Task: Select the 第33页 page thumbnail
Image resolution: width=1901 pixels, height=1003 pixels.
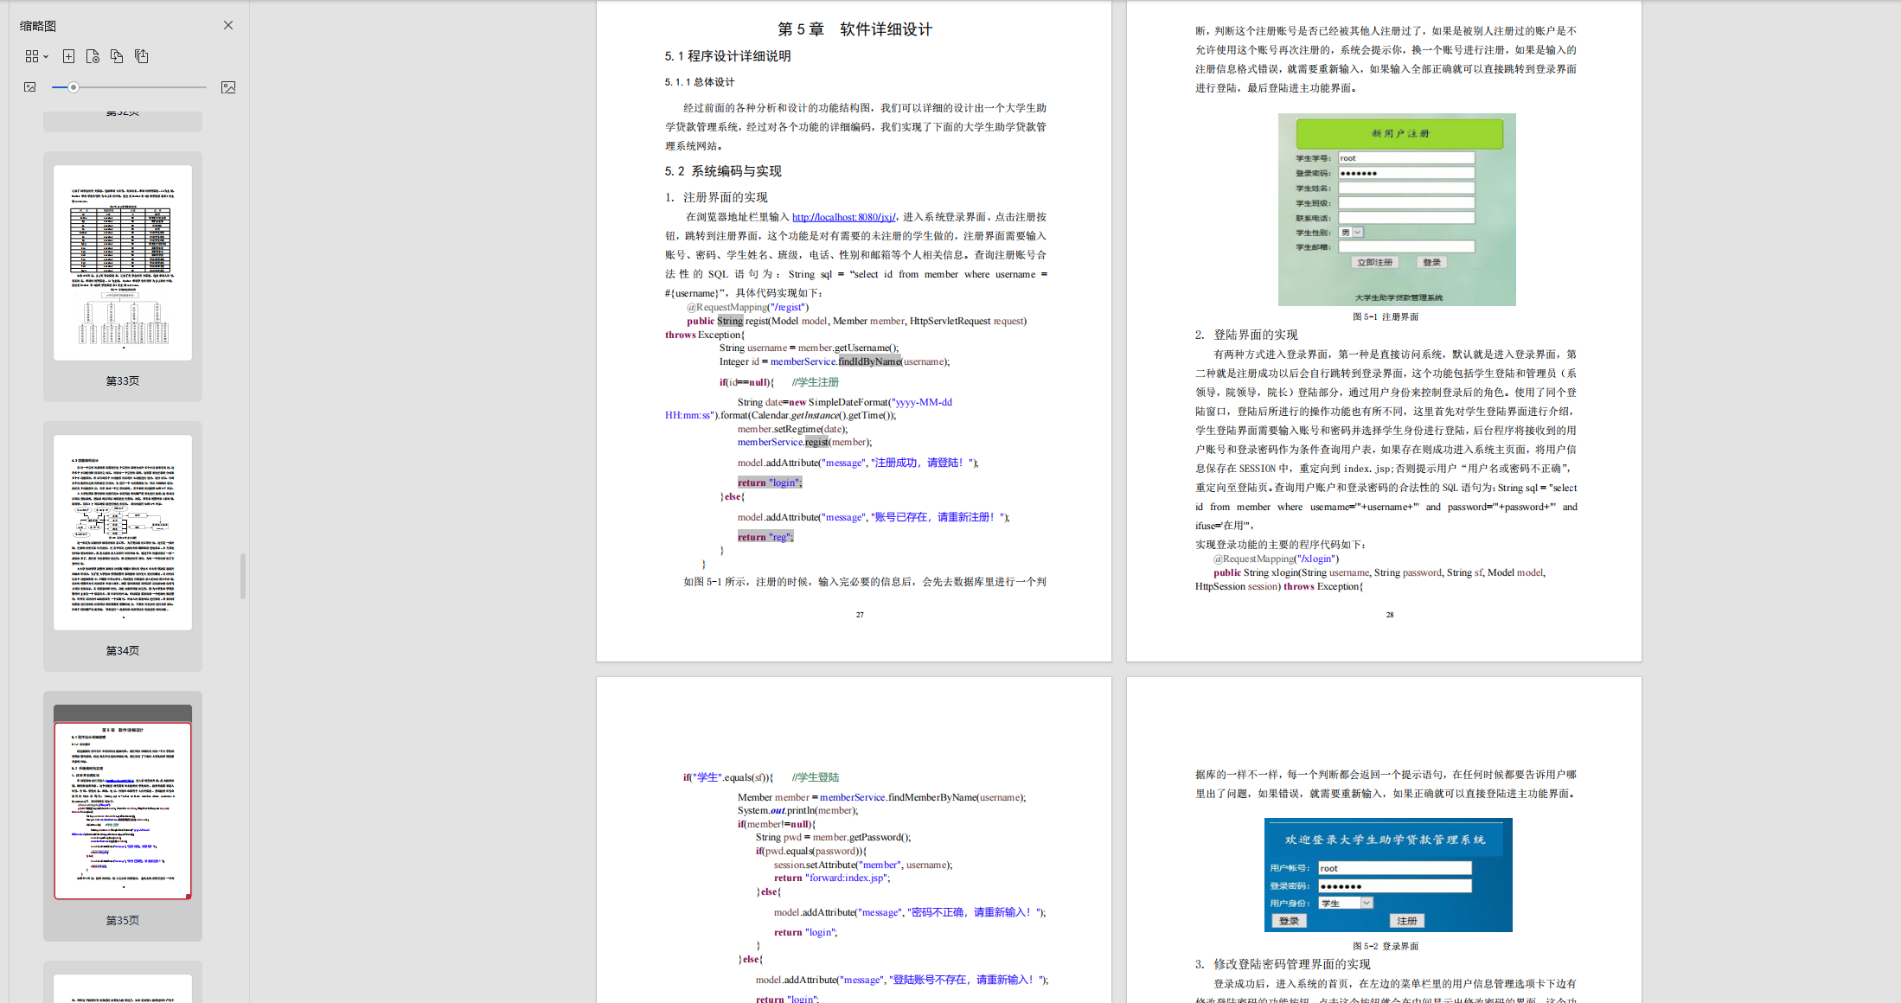Action: click(122, 261)
